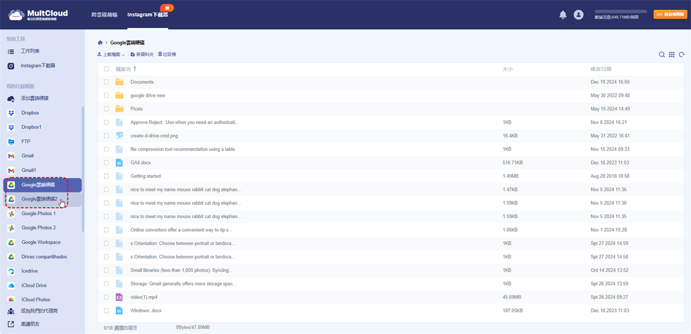Open notifications bell icon
Viewport: 691px width, 334px height.
[x=563, y=15]
